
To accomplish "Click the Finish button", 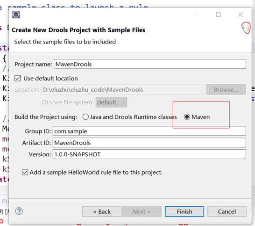I will [x=184, y=211].
